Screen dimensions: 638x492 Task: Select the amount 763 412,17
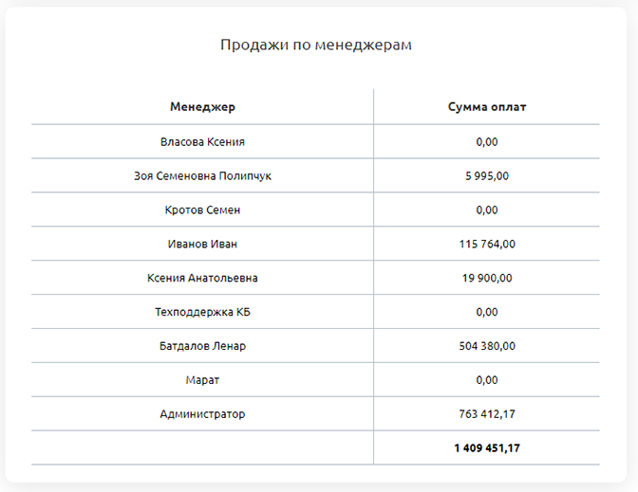[486, 414]
